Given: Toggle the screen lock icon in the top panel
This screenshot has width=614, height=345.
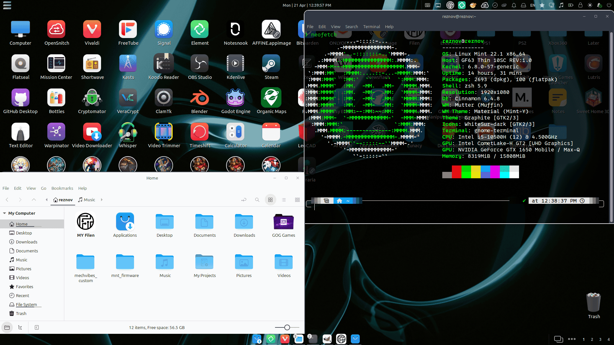Looking at the screenshot, I should click(x=580, y=5).
